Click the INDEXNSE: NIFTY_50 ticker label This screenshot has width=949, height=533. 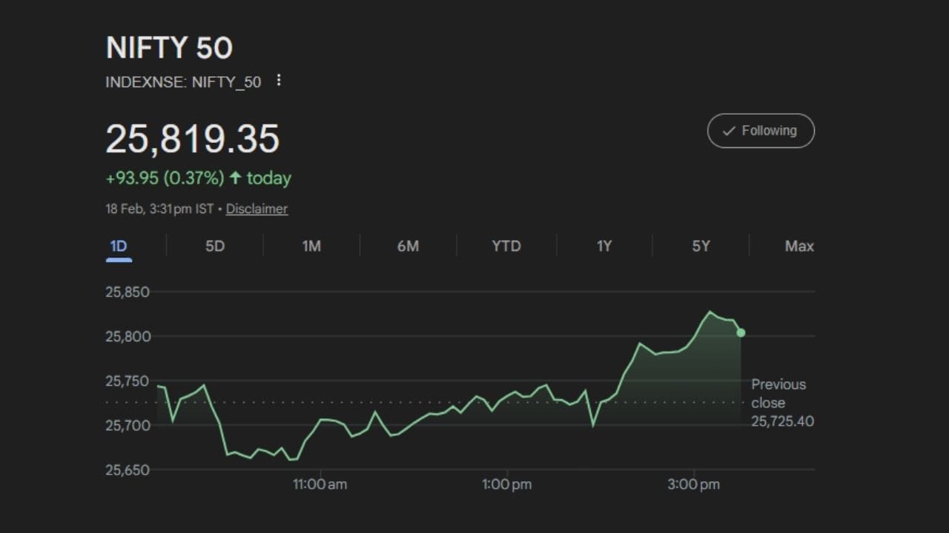(183, 82)
